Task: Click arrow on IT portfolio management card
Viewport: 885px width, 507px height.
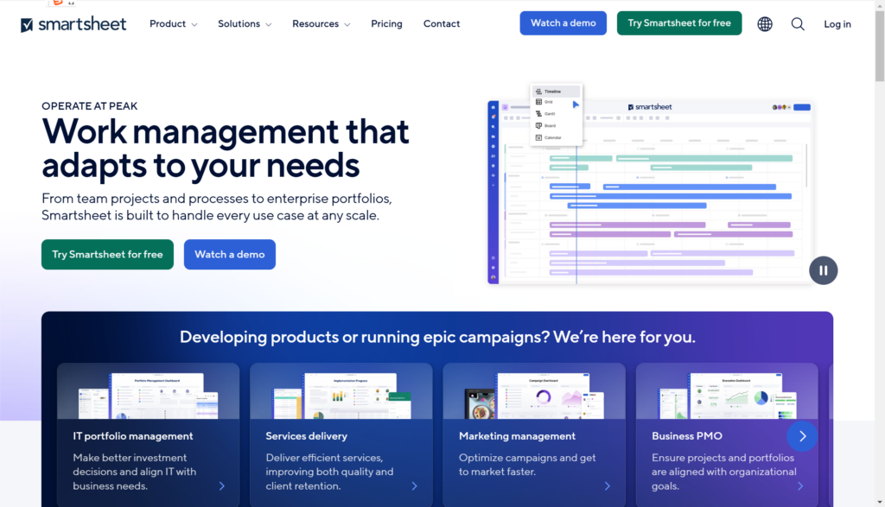Action: click(x=222, y=486)
